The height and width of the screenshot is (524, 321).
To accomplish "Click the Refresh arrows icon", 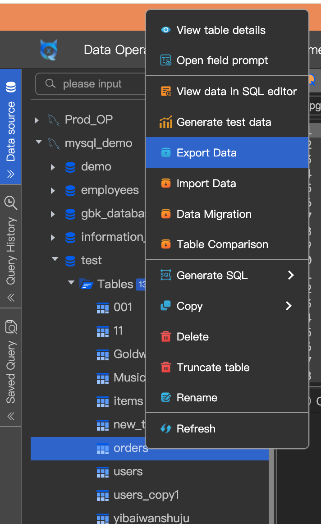I will tap(166, 429).
